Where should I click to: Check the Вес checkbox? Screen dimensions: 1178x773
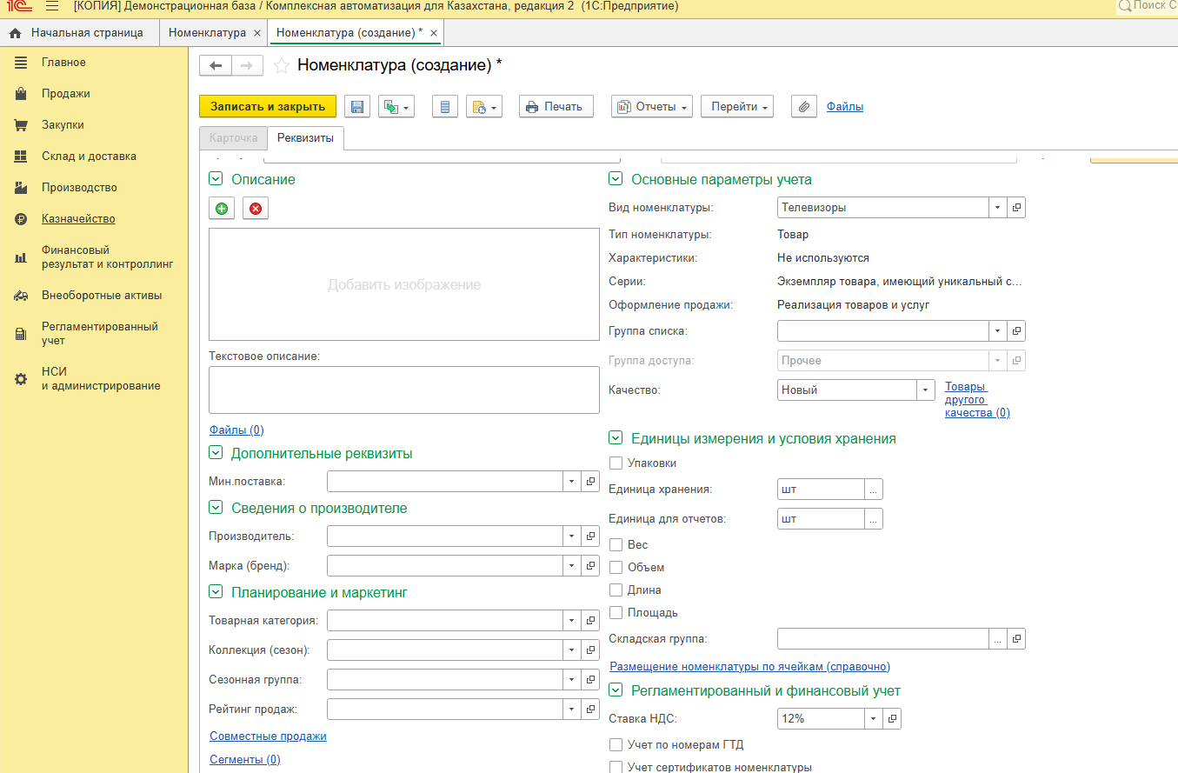tap(616, 545)
